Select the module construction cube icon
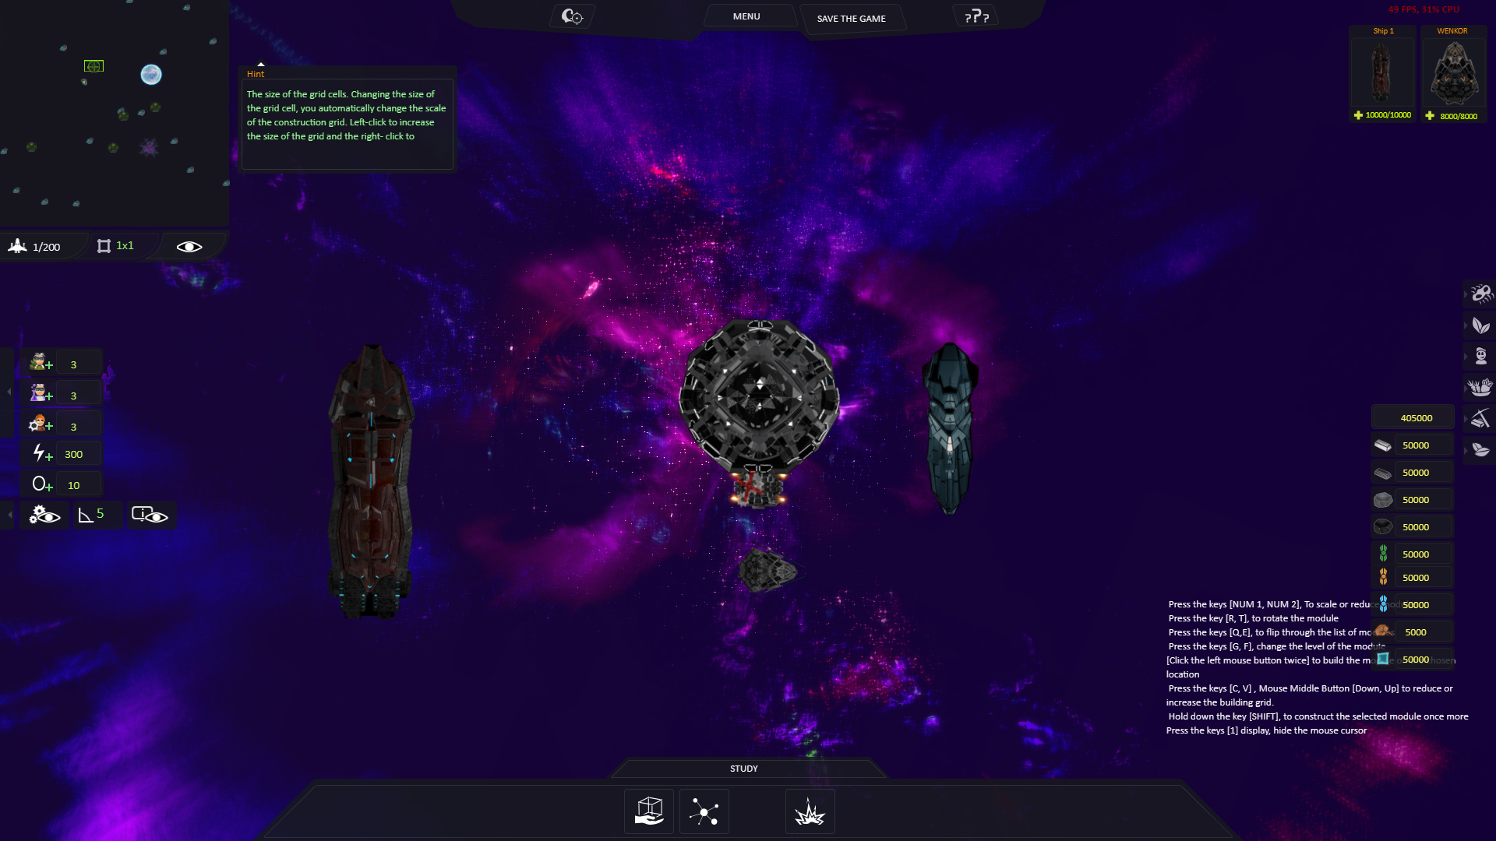The image size is (1496, 841). pos(649,811)
